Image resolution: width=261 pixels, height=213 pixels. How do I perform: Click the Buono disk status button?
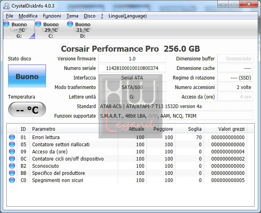pyautogui.click(x=27, y=76)
